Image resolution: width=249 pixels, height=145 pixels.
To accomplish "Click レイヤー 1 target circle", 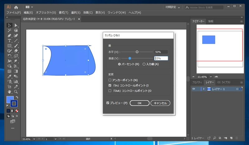I will 237,89.
